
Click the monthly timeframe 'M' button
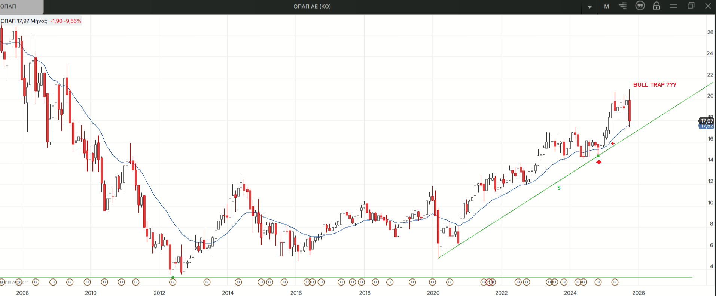(x=607, y=6)
